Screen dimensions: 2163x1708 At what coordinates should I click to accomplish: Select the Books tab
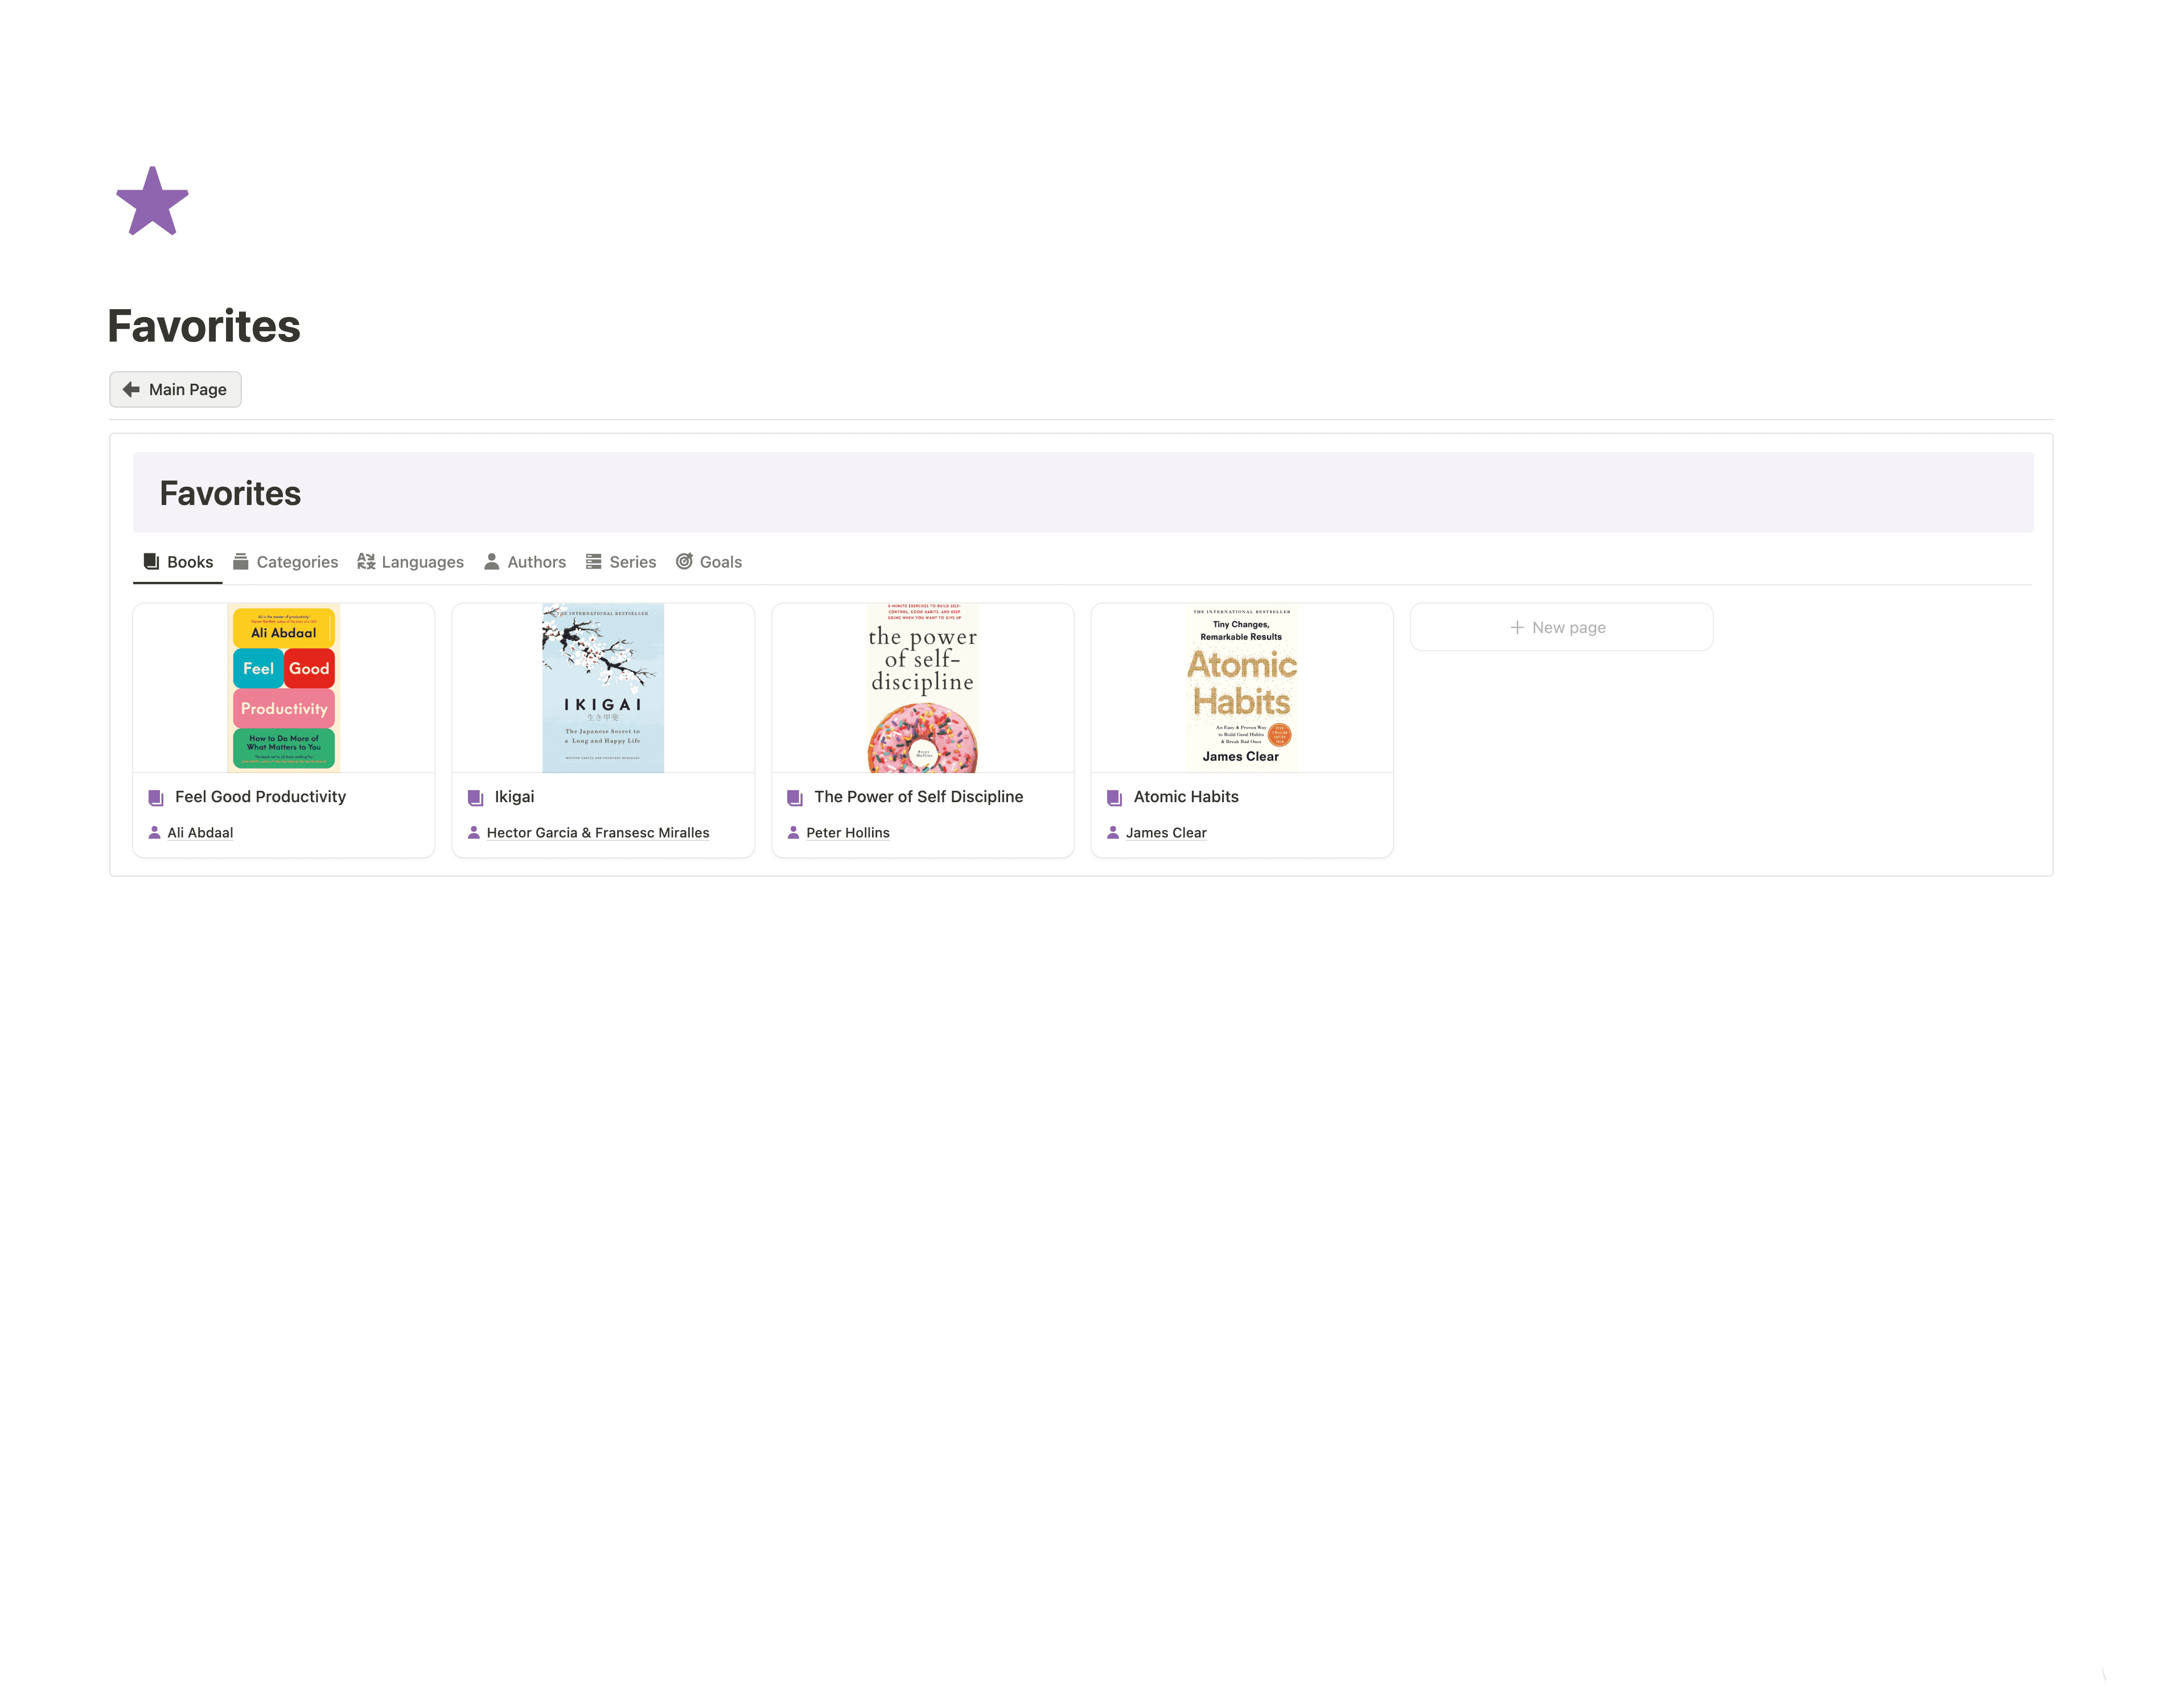(x=178, y=562)
